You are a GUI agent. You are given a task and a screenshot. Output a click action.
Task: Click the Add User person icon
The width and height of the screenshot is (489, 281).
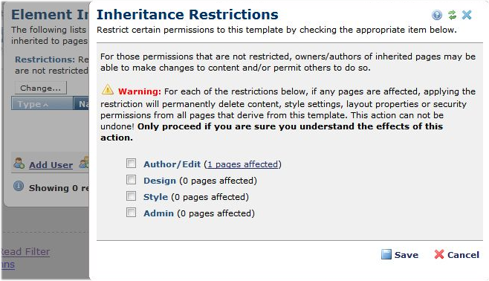pyautogui.click(x=19, y=163)
